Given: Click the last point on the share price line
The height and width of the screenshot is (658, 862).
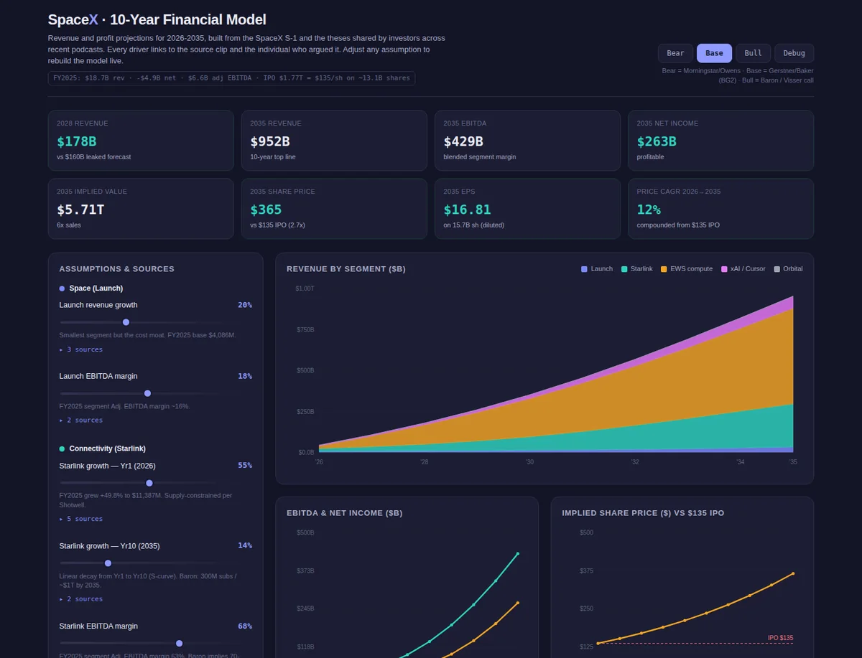Looking at the screenshot, I should coord(793,573).
